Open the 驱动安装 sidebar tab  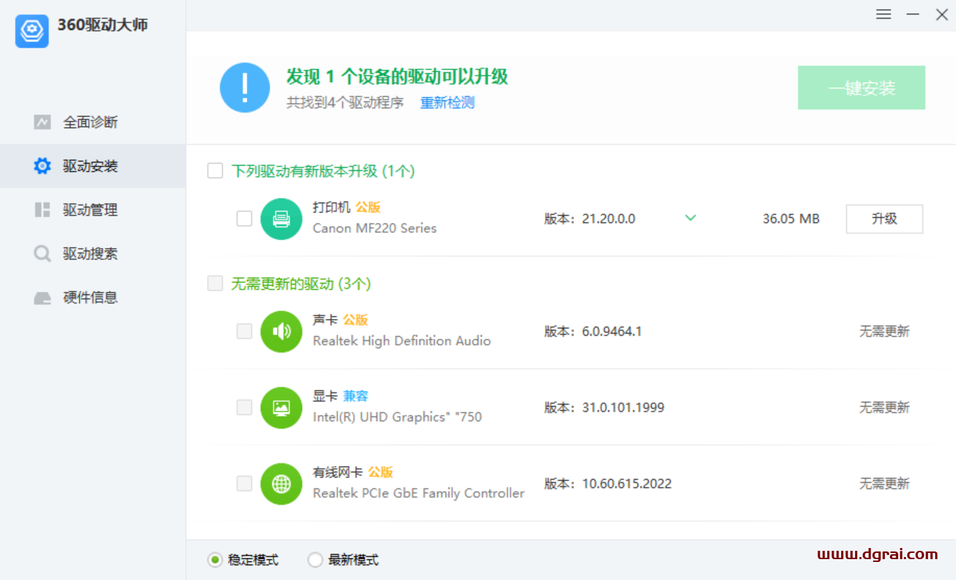coord(93,166)
